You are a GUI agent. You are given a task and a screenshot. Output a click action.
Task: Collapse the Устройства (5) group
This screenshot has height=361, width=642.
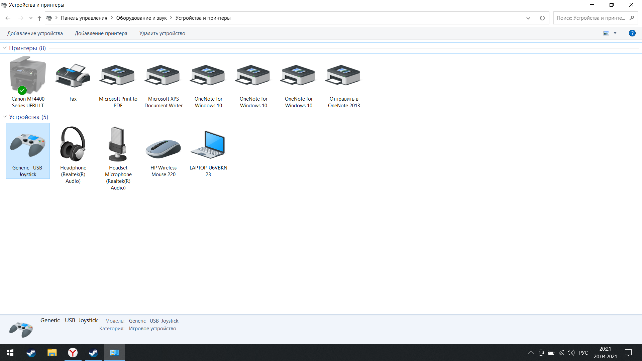[x=5, y=117]
